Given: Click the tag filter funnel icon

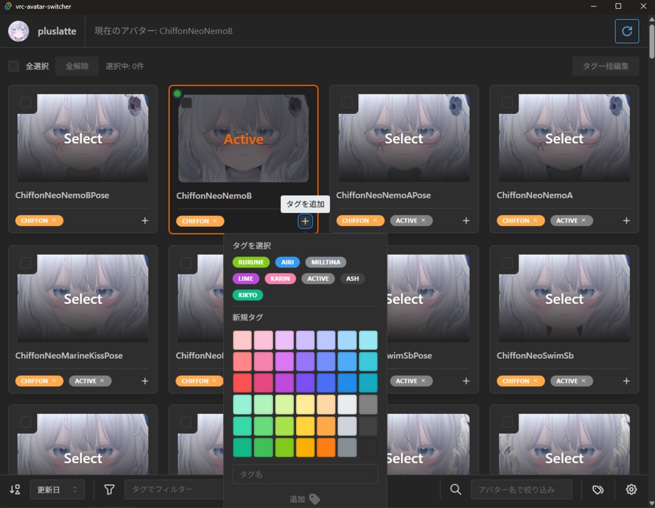Looking at the screenshot, I should pyautogui.click(x=109, y=489).
